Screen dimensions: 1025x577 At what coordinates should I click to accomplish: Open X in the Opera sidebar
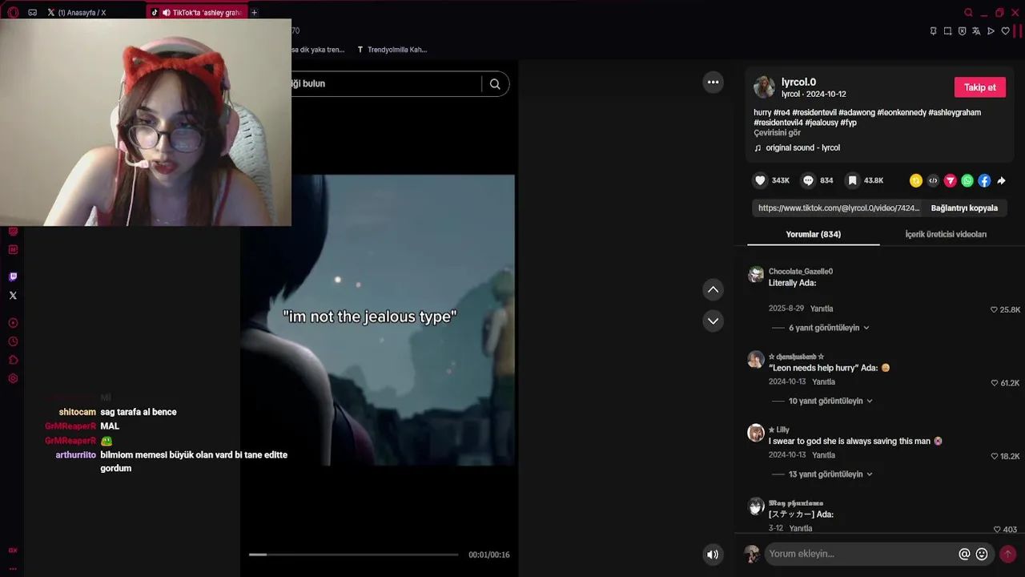[13, 296]
